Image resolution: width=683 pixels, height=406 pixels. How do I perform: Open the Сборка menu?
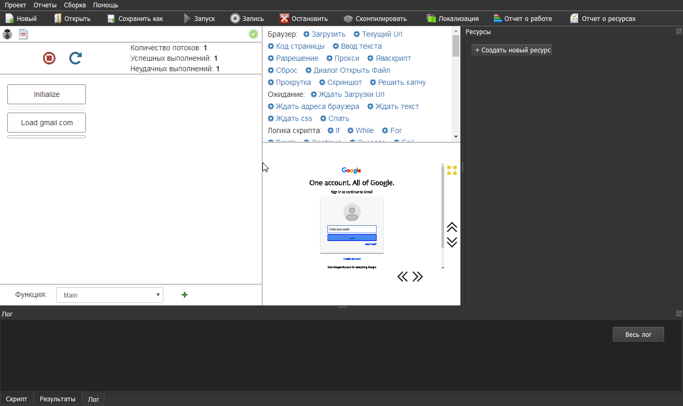[x=75, y=5]
